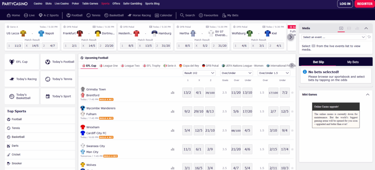
Task: Select pitch view icon in Media panel
Action: [x=349, y=28]
